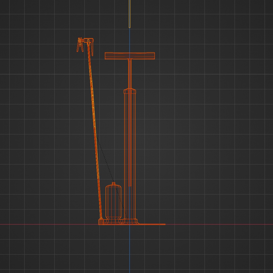This screenshot has height=273, width=273.
Task: Select the hexagonal collar cap atop the barrel
Action: [130, 91]
